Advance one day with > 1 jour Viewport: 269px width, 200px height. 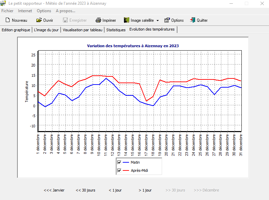(145, 190)
